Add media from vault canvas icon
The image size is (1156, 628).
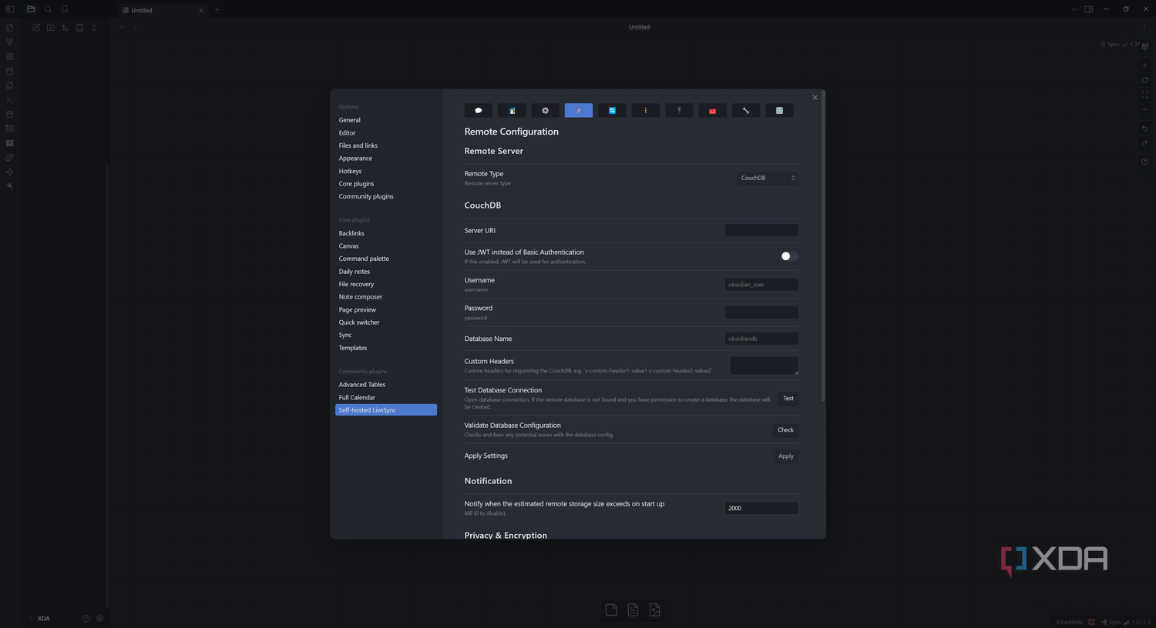click(x=654, y=610)
